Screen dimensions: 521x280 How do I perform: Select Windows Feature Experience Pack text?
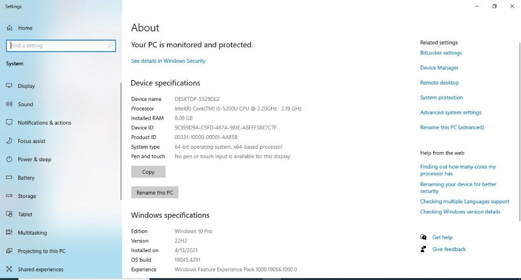coord(236,269)
